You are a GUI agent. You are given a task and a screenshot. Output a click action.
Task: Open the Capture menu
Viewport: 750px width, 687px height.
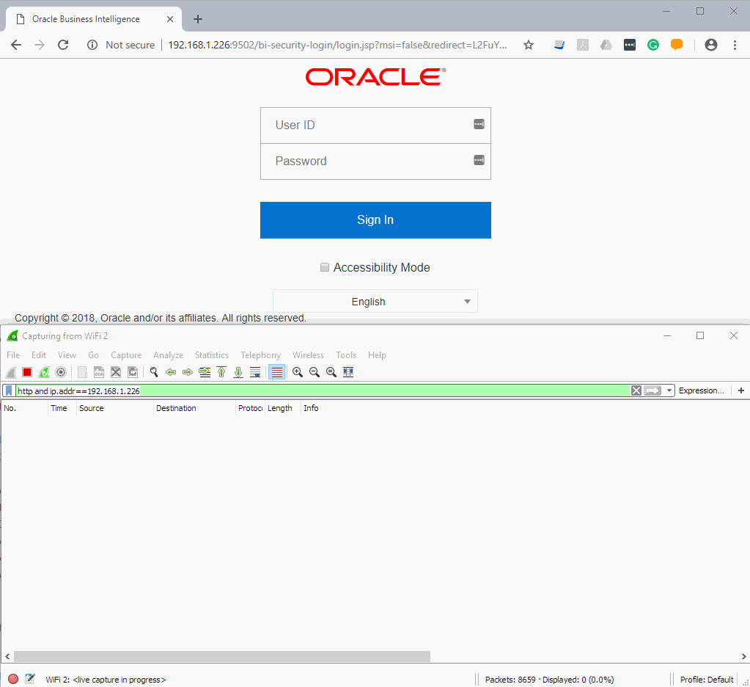pyautogui.click(x=126, y=355)
